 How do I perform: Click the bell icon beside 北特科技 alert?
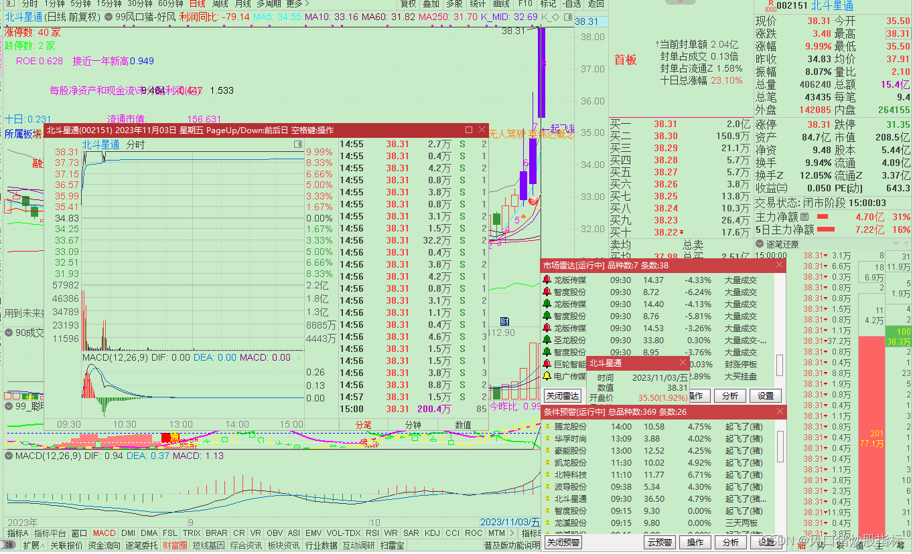[x=547, y=475]
